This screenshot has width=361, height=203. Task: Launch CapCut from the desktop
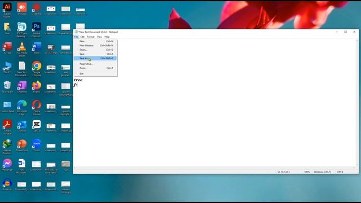pos(36,126)
